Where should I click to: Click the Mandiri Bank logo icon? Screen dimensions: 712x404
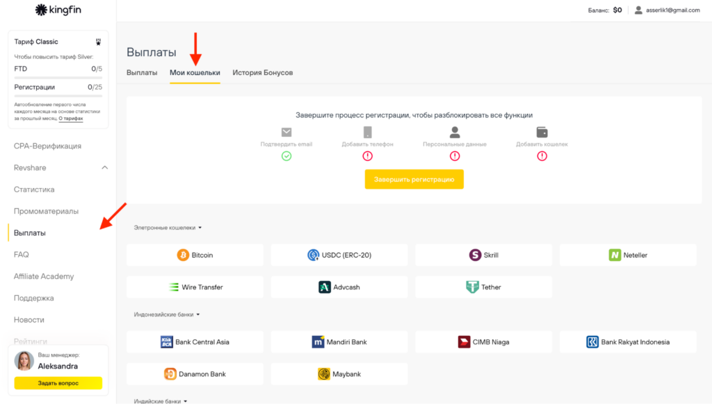coord(318,342)
